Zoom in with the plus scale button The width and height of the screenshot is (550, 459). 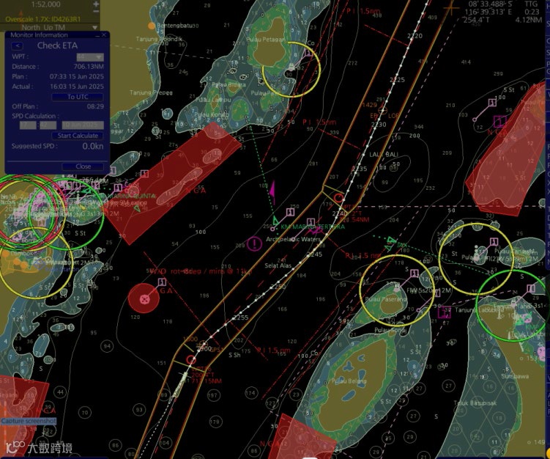pos(96,4)
